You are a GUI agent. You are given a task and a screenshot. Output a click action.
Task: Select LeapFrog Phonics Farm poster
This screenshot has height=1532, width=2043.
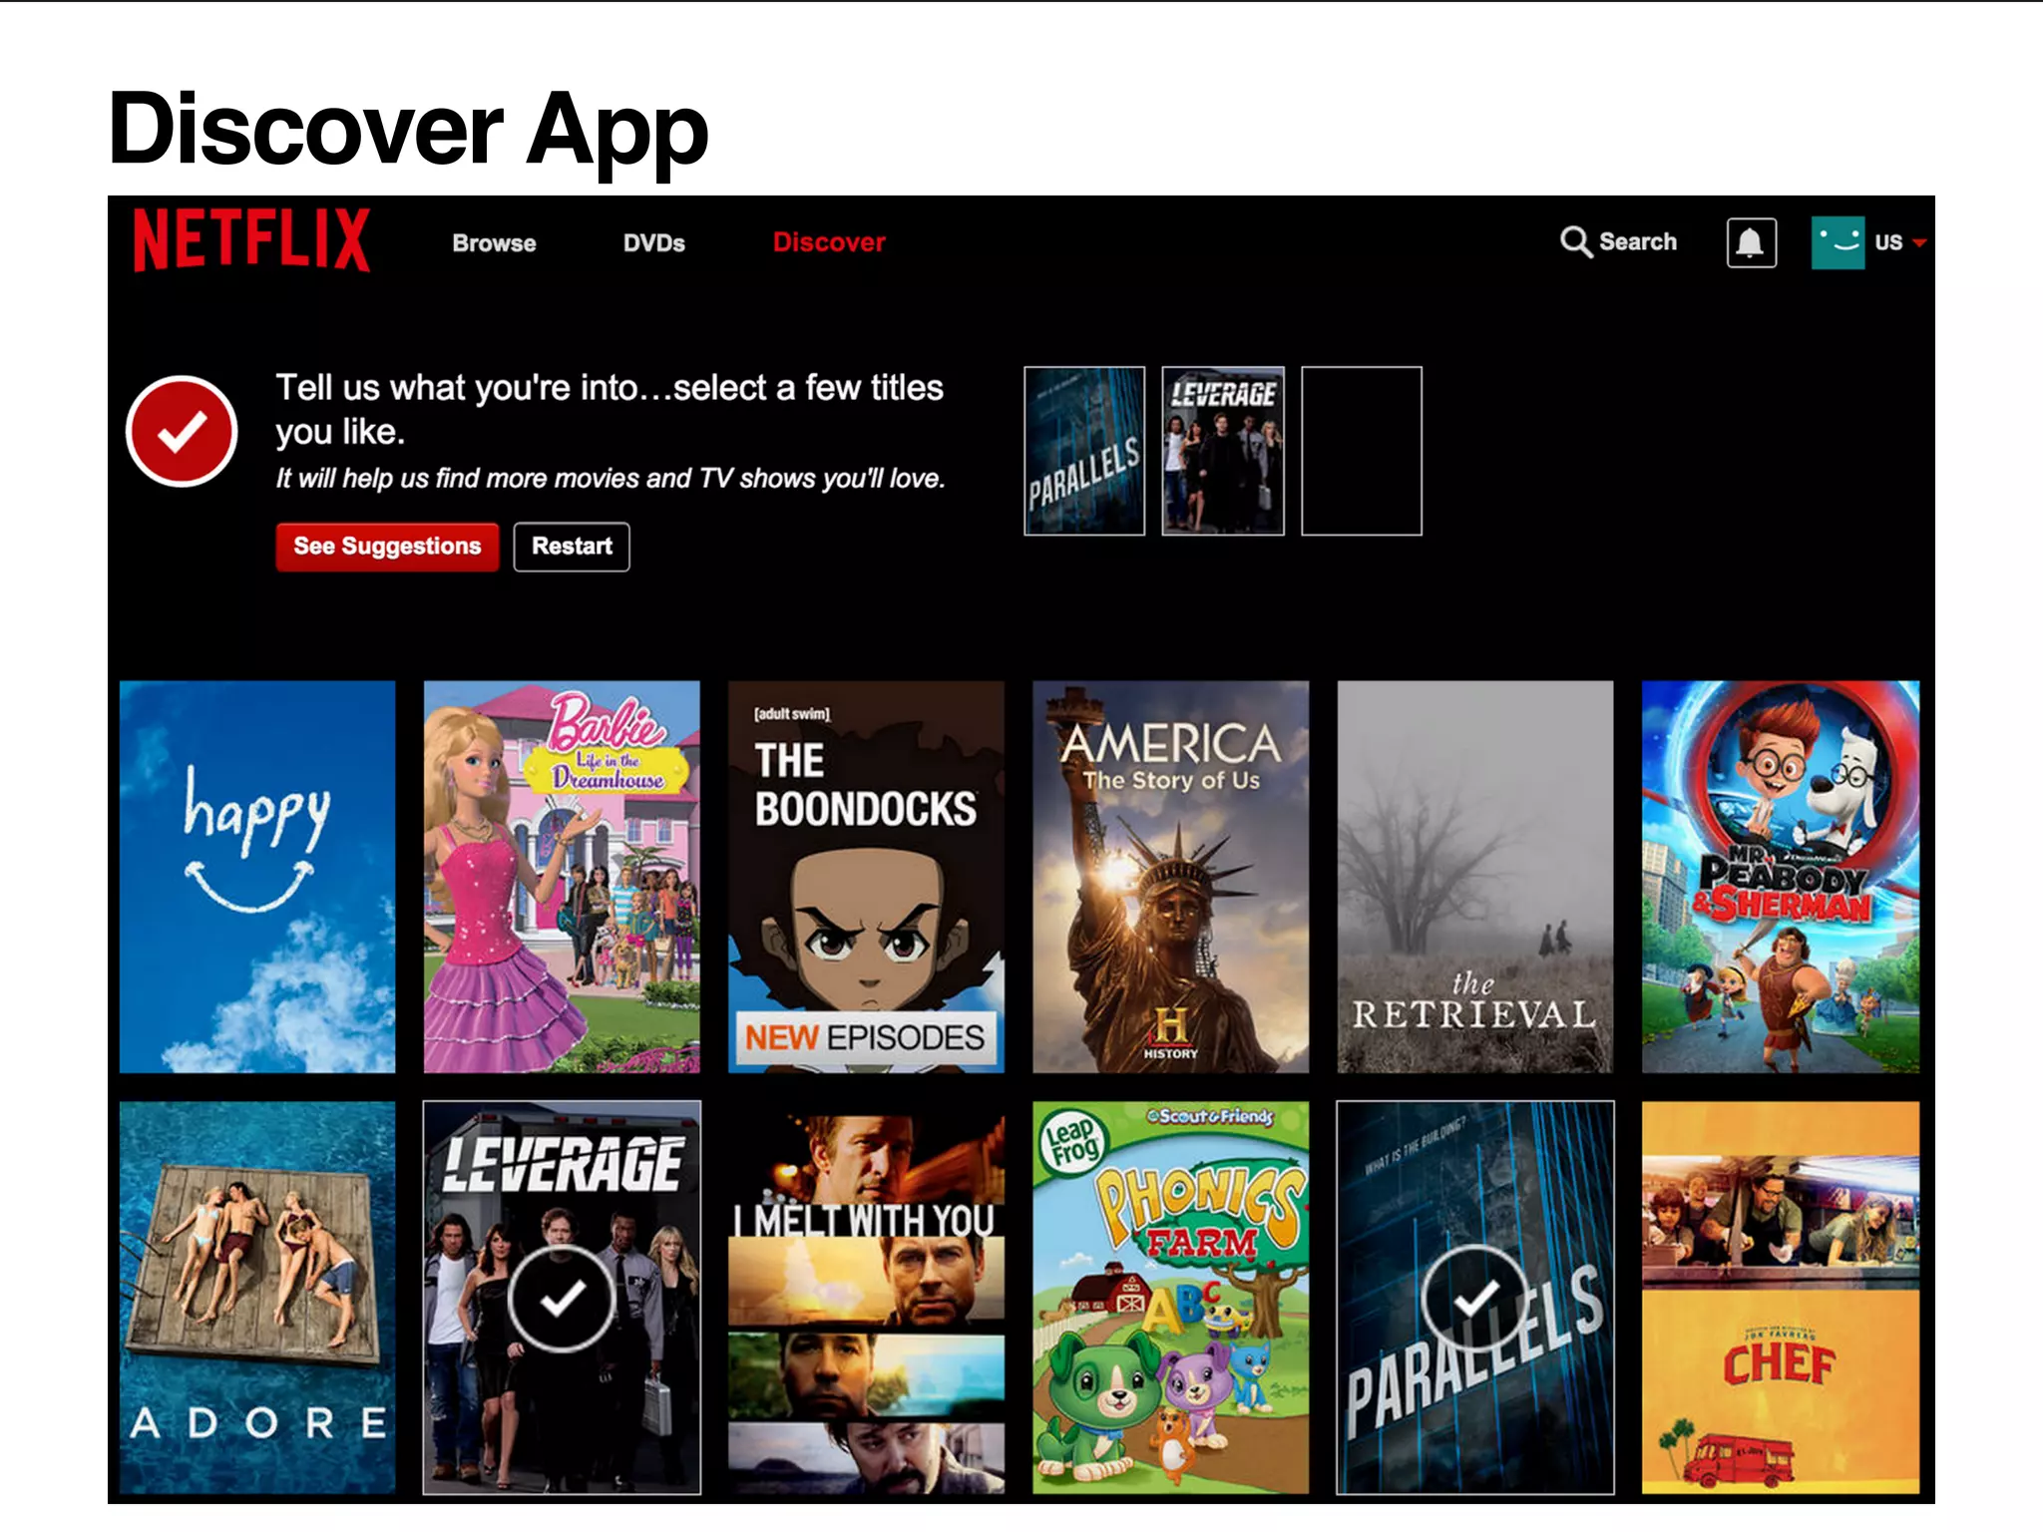click(x=1170, y=1298)
